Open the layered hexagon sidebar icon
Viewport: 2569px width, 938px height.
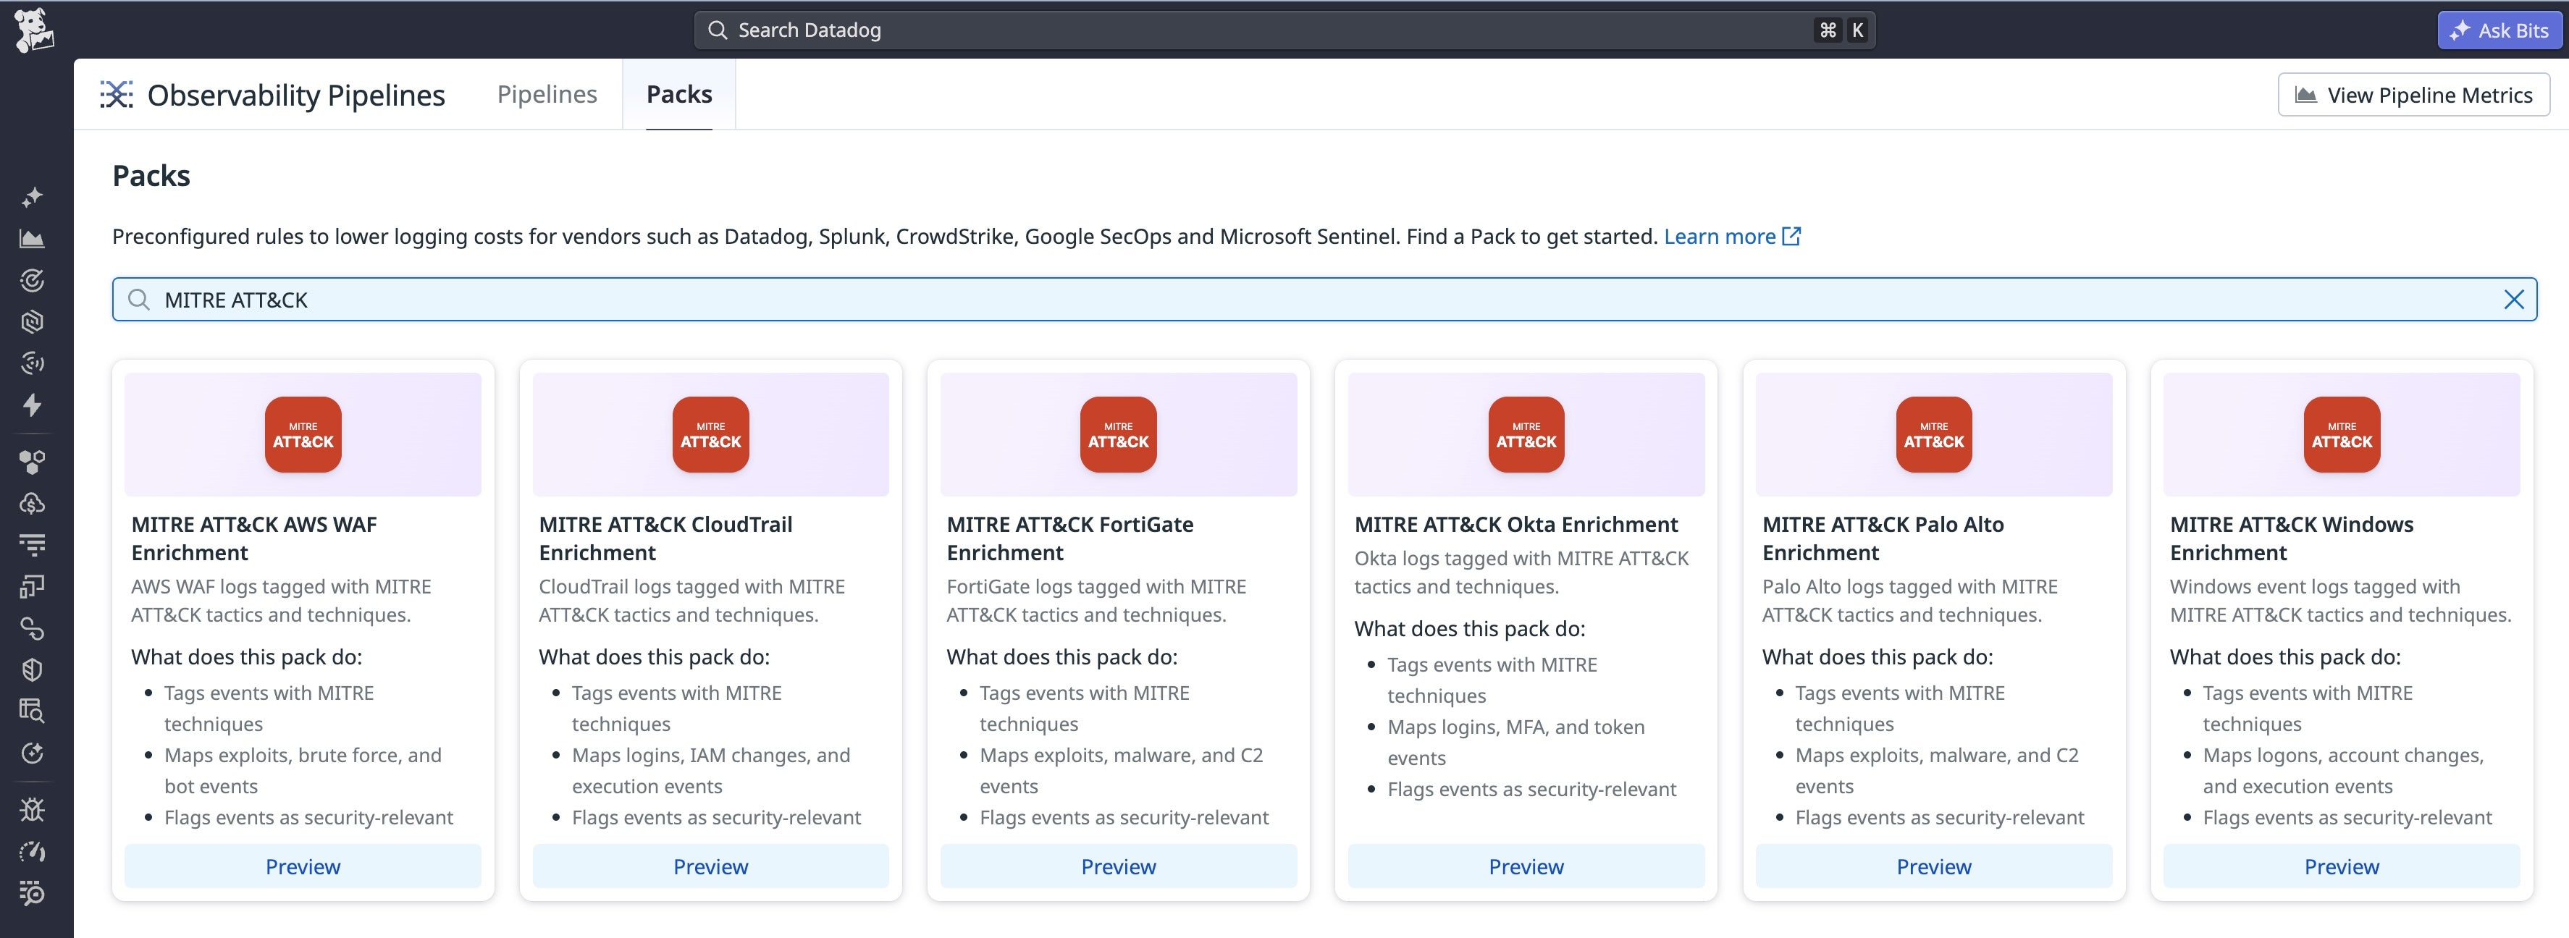pyautogui.click(x=32, y=322)
